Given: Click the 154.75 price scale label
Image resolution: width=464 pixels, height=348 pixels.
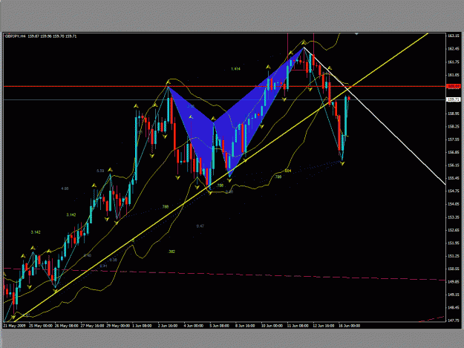Looking at the screenshot, I should pos(452,191).
